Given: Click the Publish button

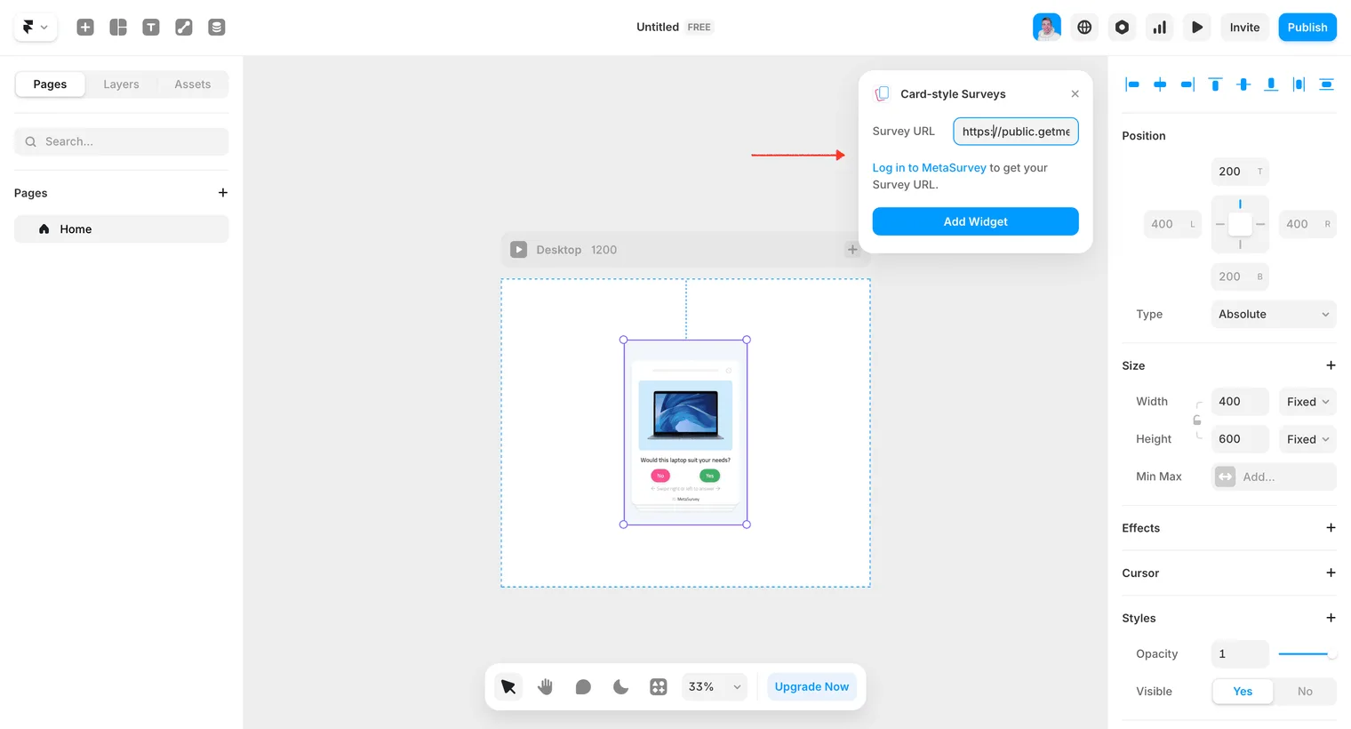Looking at the screenshot, I should 1307,28.
